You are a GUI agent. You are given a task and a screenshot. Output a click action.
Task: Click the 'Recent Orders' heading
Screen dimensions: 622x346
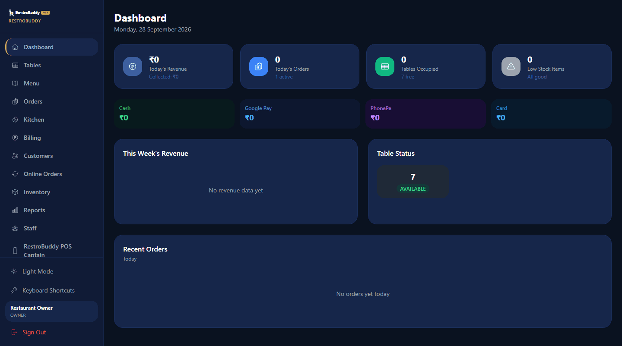click(x=145, y=249)
